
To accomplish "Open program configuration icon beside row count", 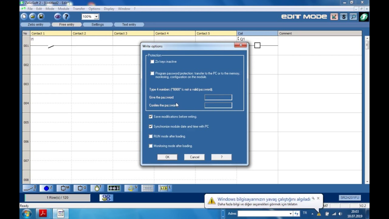I will point(106,198).
